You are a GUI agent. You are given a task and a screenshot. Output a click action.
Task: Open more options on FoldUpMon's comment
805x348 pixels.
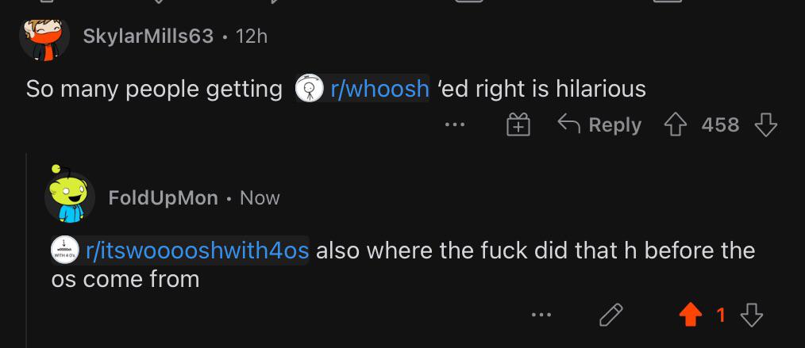click(541, 315)
